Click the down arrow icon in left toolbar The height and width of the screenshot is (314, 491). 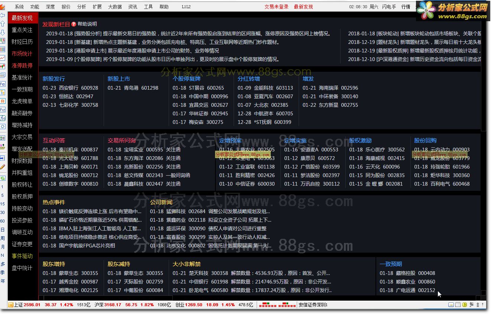3,32
